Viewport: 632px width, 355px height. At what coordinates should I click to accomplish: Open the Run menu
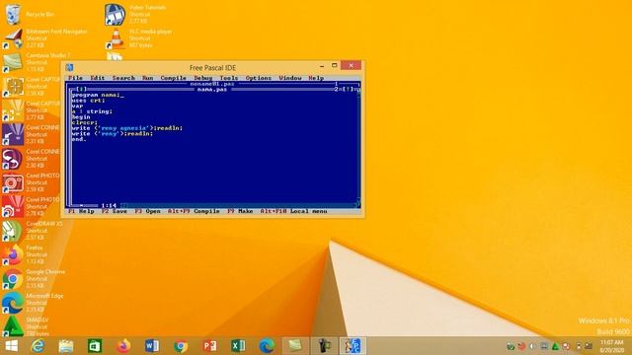click(x=147, y=78)
